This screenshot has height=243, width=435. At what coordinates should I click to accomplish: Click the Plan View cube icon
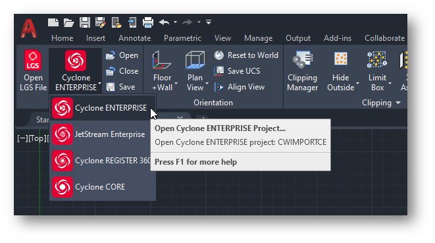pos(195,60)
